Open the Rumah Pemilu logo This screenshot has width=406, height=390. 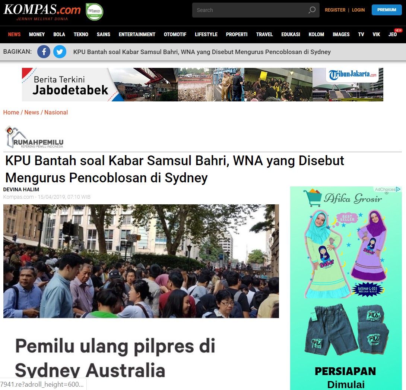[x=34, y=137]
